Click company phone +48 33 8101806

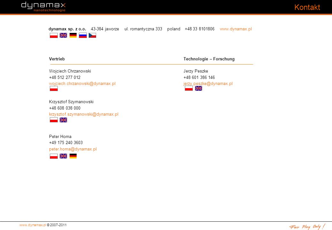point(200,29)
